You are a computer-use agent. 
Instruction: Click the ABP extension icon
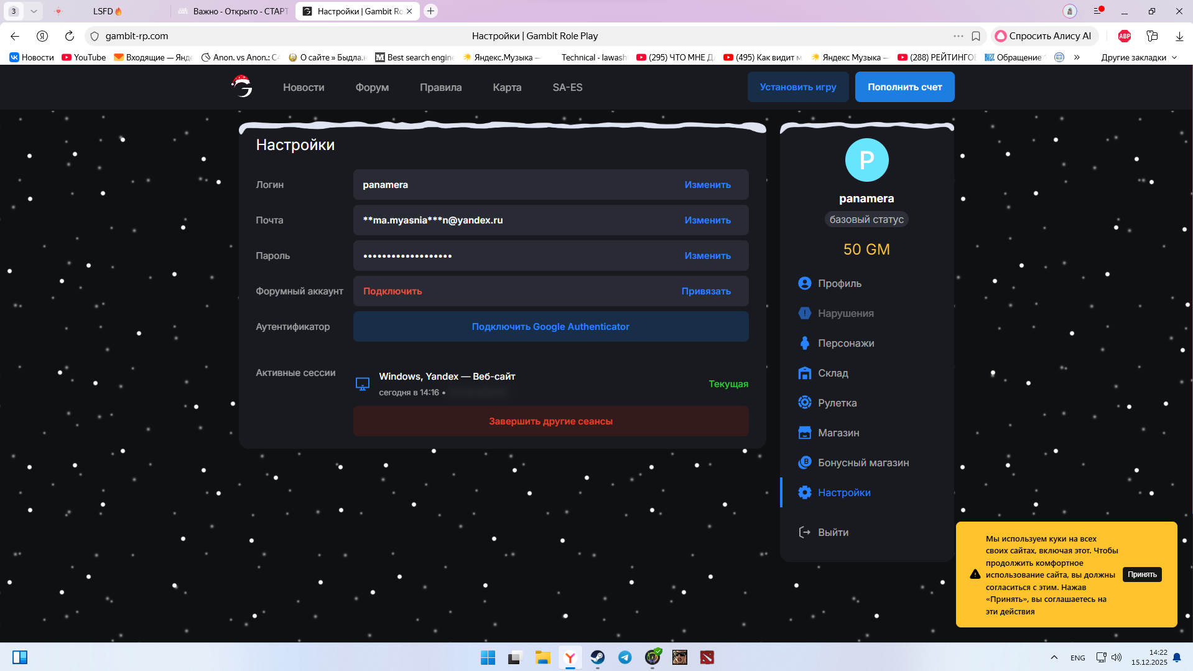1124,36
